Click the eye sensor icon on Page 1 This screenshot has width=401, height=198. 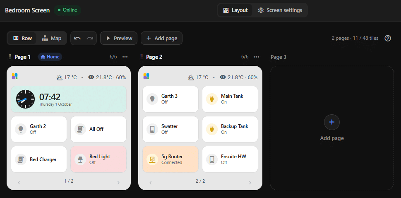pos(91,77)
